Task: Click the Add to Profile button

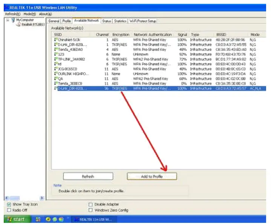Action: click(152, 176)
